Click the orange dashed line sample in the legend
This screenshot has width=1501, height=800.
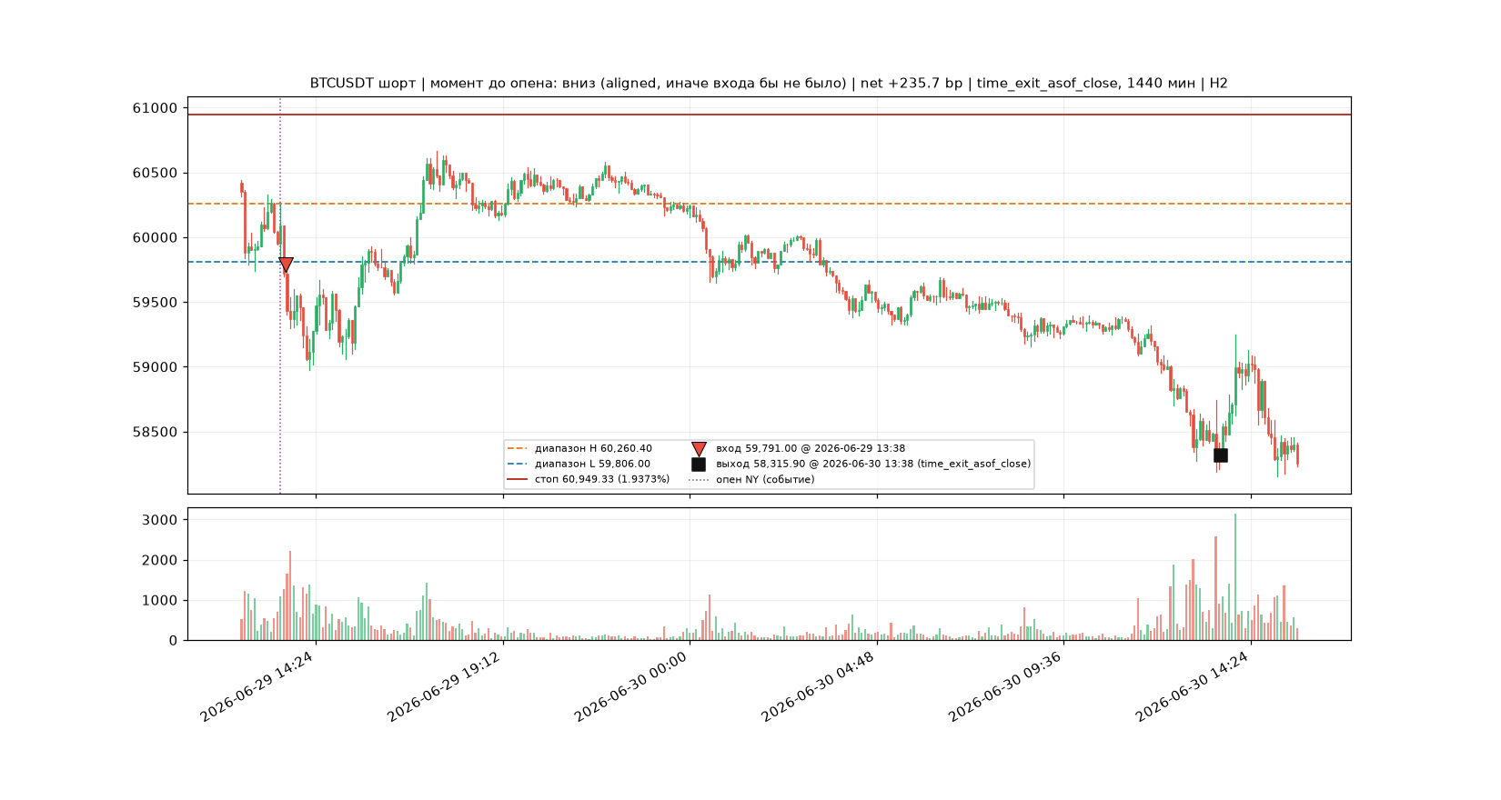pyautogui.click(x=517, y=448)
